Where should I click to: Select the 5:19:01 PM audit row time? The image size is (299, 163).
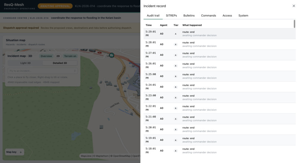[151, 140]
